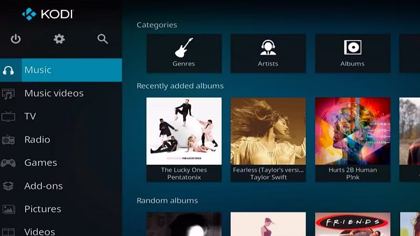The height and width of the screenshot is (236, 420).
Task: Open the power menu icon
Action: [x=16, y=39]
